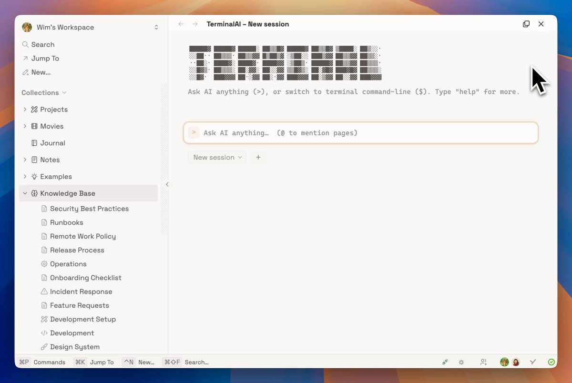
Task: Open the Wim's Workspace switcher
Action: pyautogui.click(x=90, y=27)
